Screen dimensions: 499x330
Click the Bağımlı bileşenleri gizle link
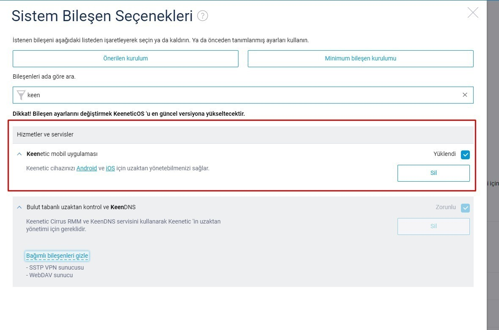(57, 256)
